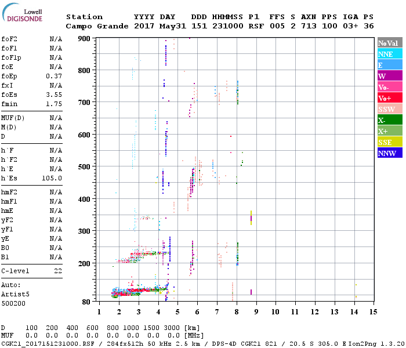Click the Campo Grande station name
The image size is (406, 348).
click(97, 26)
